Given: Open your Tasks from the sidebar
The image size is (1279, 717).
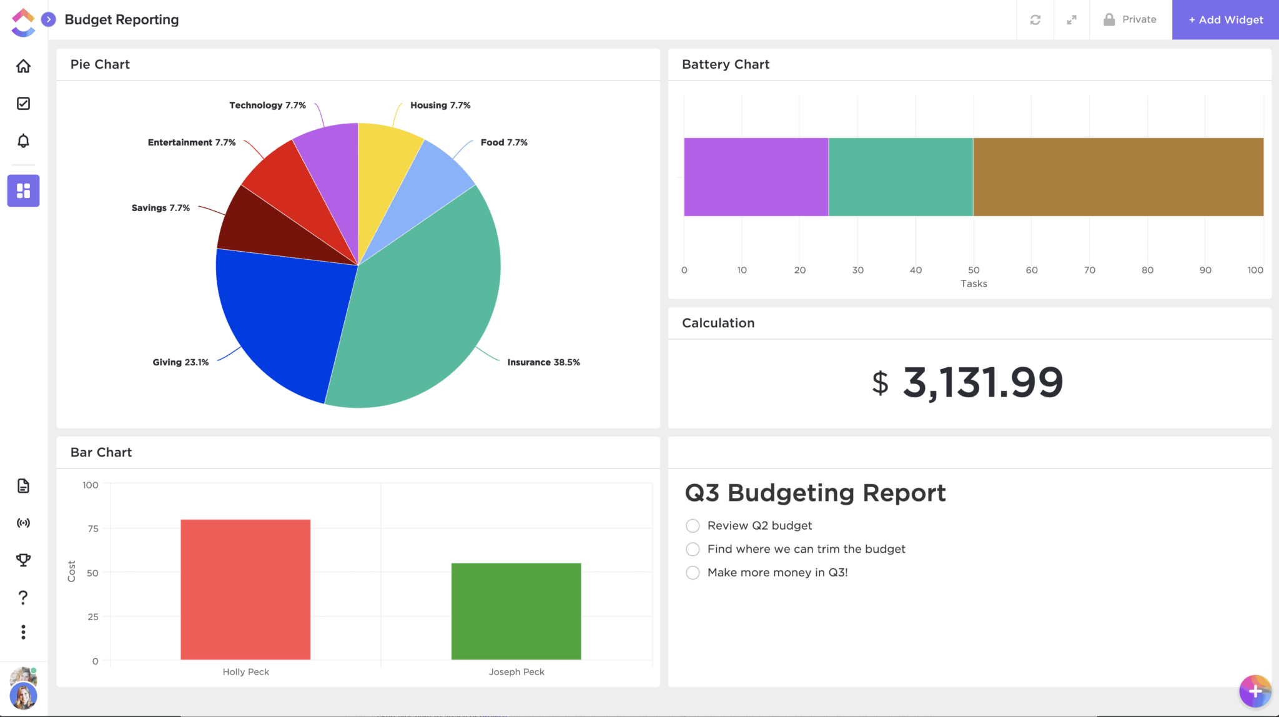Looking at the screenshot, I should 23,104.
